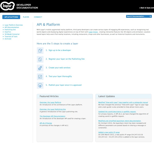Screen dimensions: 154x143
Task: Open Sign up to be a developer
Action: 60,50
